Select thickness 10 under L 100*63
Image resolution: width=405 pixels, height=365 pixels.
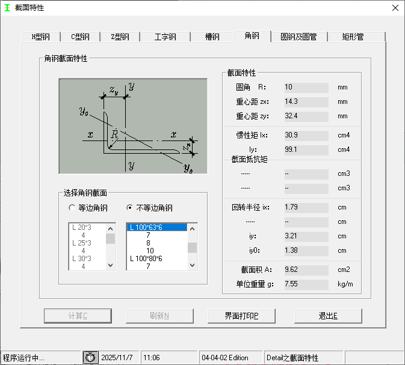[x=157, y=250]
